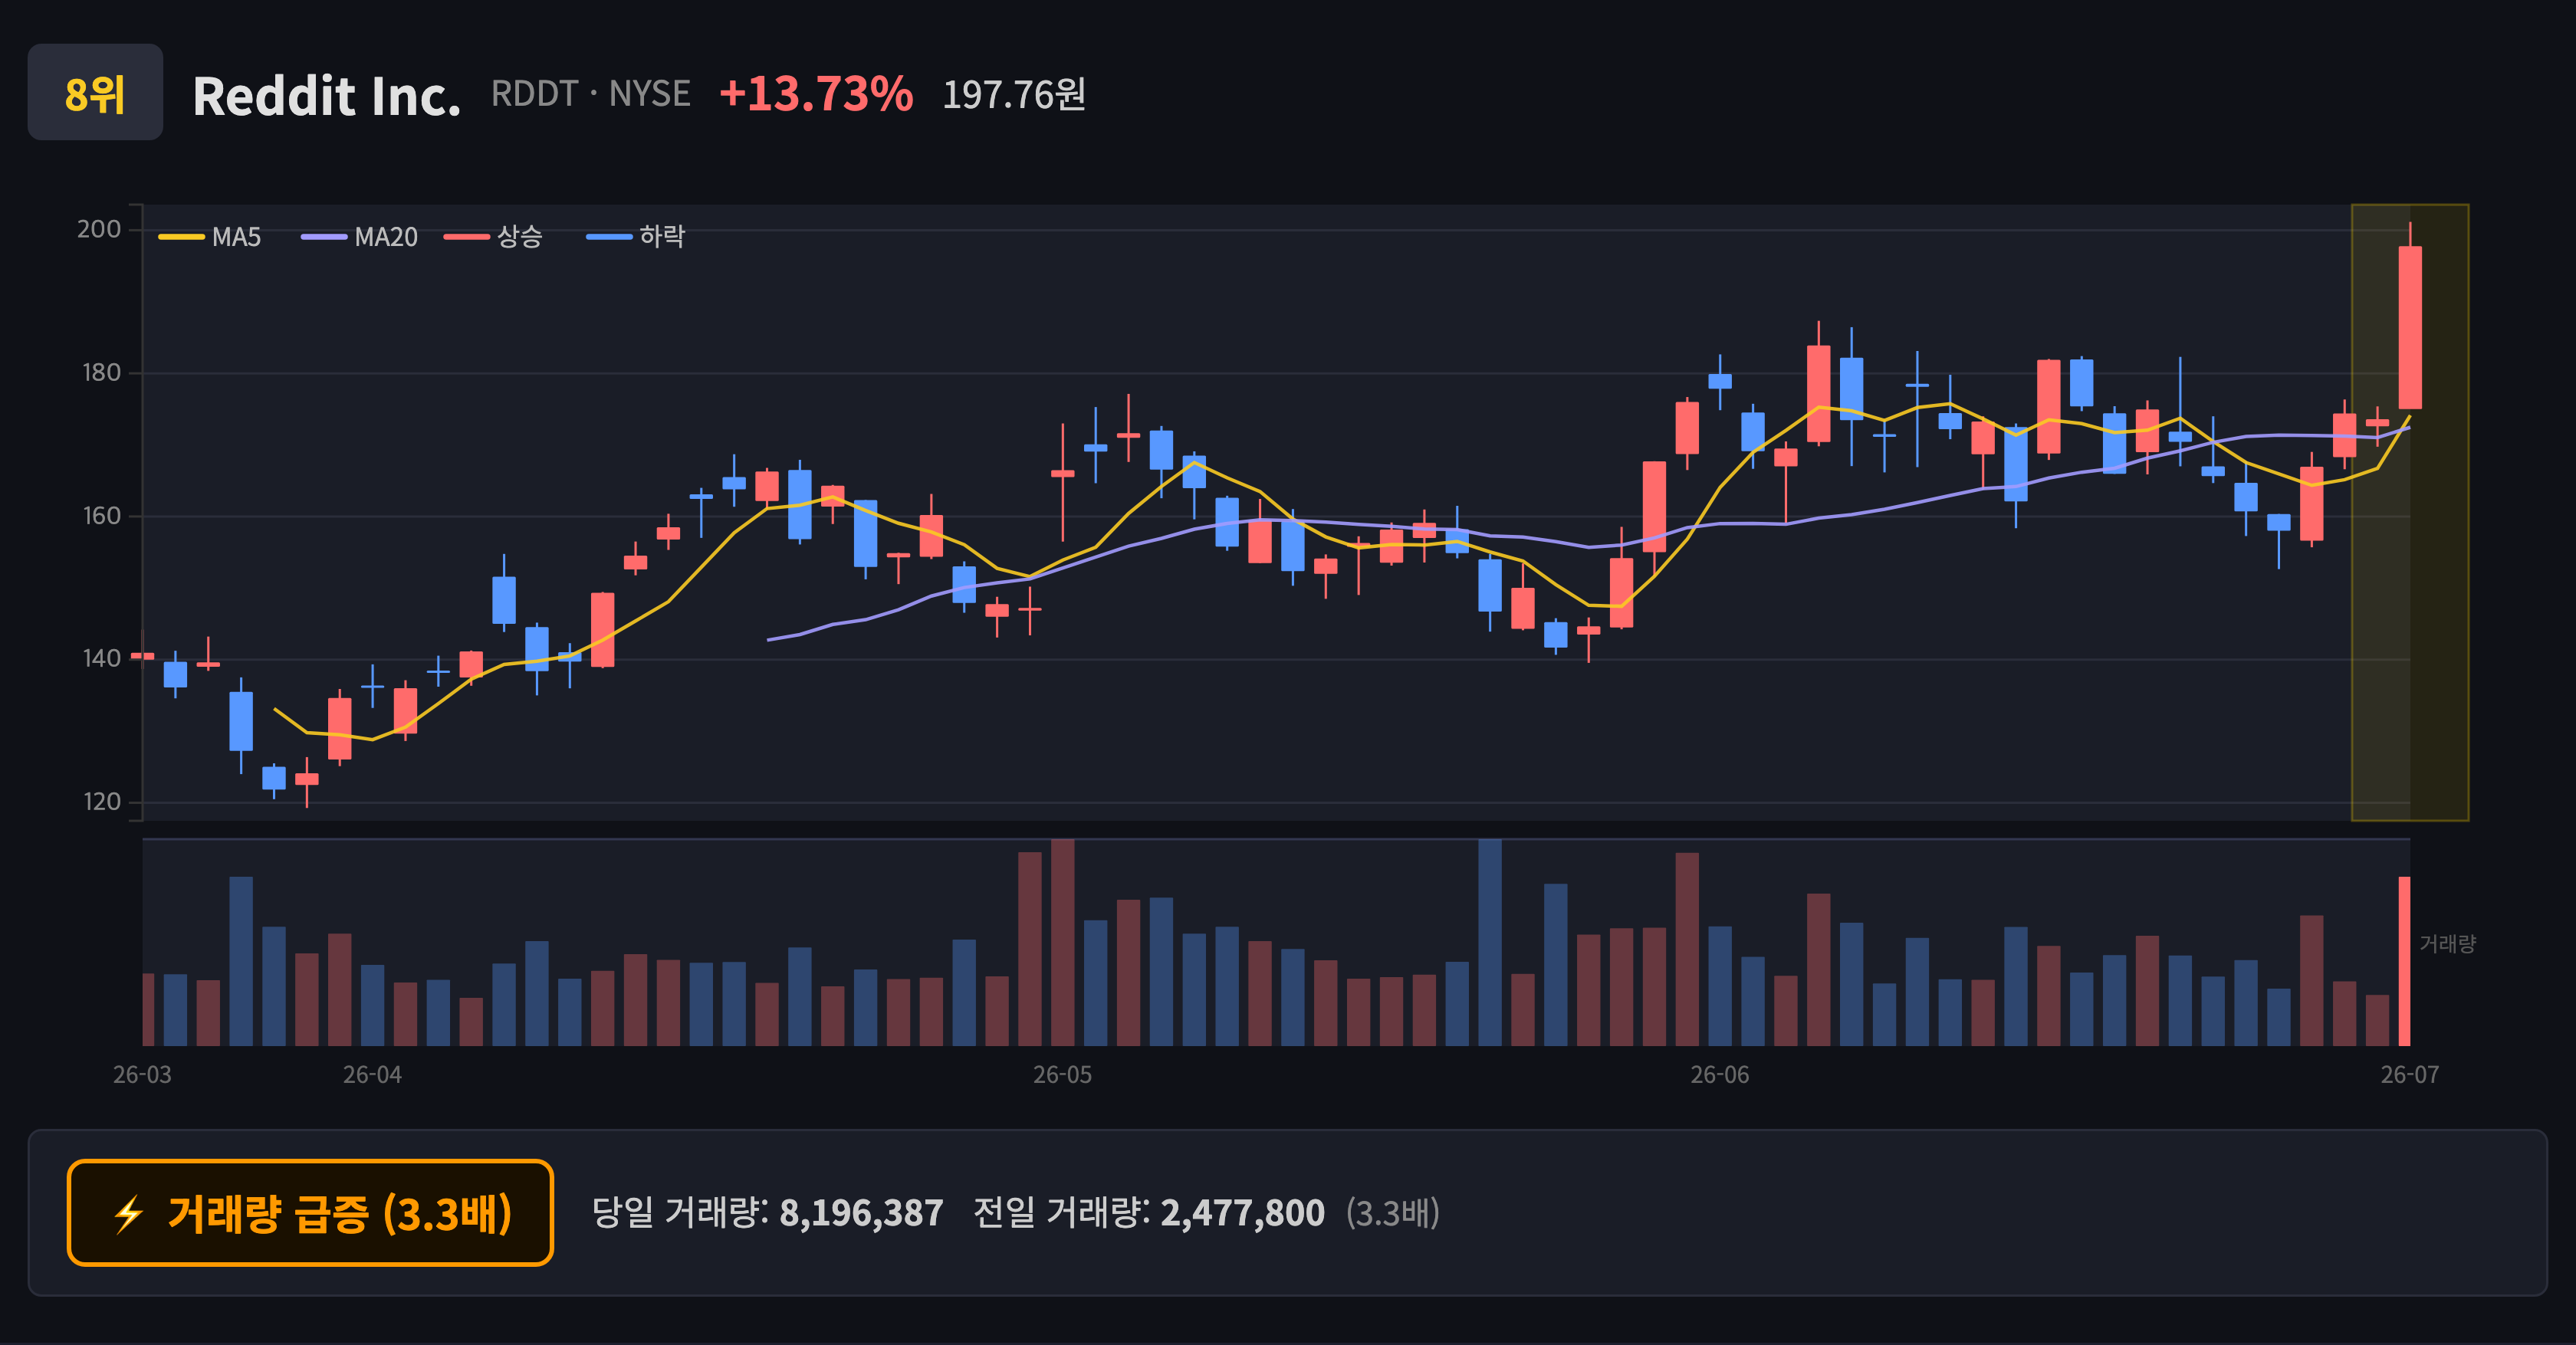Select previous day volume value 2,477,800
Viewport: 2576px width, 1345px height.
tap(1242, 1213)
